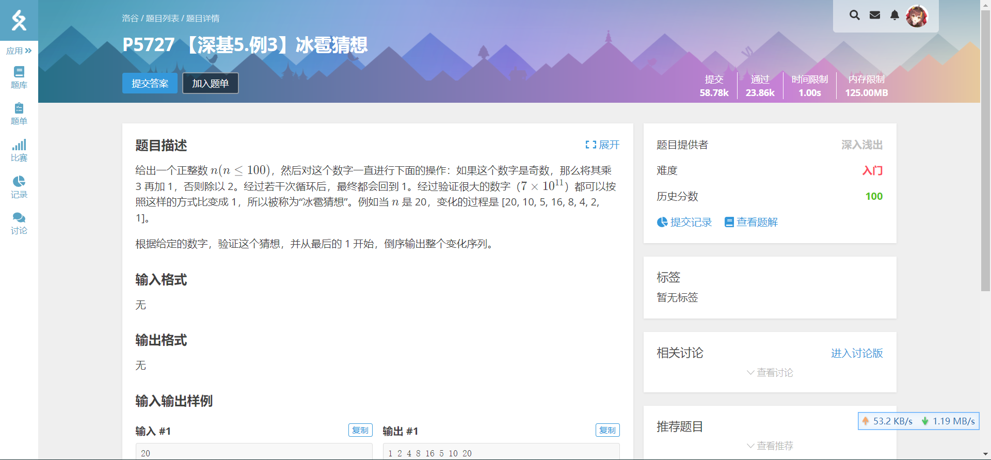Screen dimensions: 991x460
Task: Open the notifications bell icon
Action: [894, 15]
